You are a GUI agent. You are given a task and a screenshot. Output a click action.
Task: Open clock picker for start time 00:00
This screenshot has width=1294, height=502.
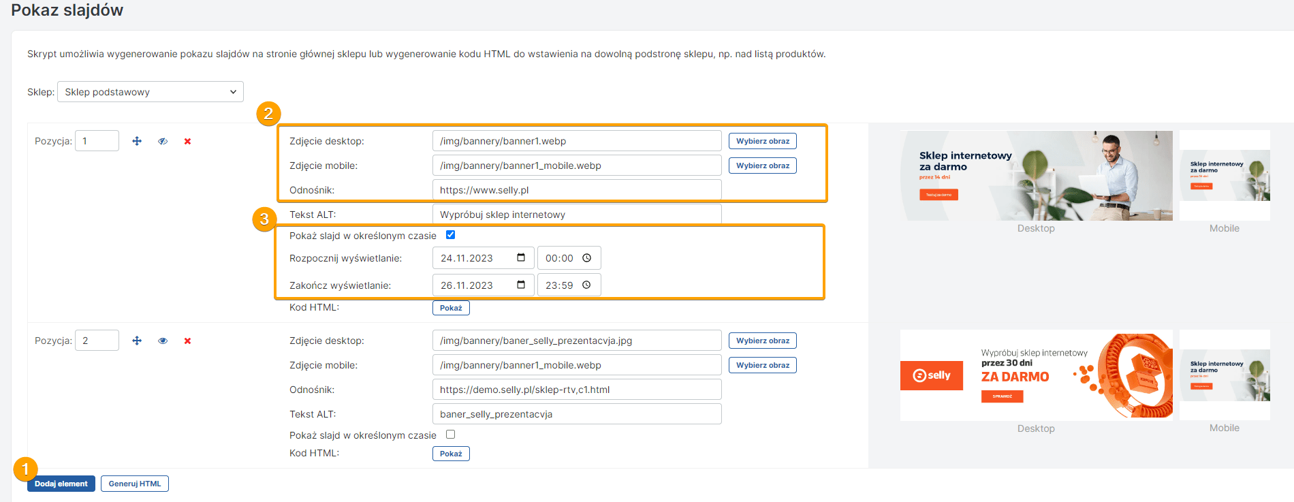point(586,257)
